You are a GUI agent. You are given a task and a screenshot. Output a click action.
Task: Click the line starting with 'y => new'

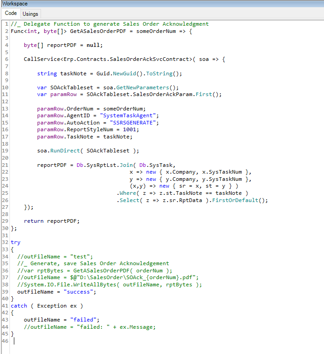point(190,179)
